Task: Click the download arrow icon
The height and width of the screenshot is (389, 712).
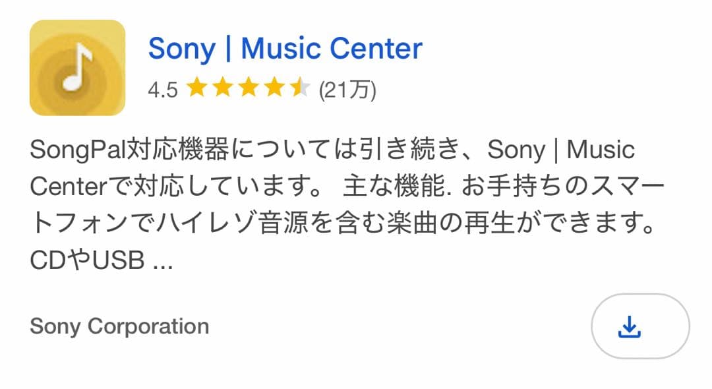Action: [630, 326]
